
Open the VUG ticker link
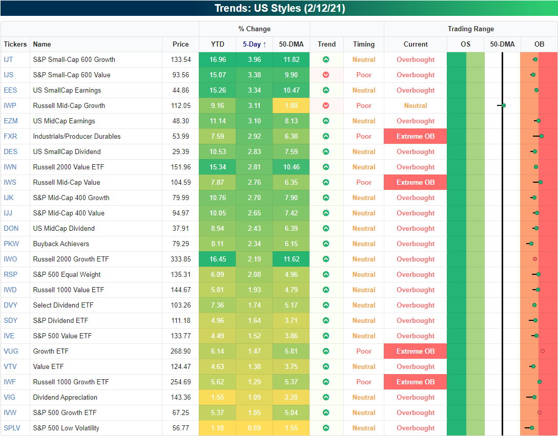pyautogui.click(x=11, y=351)
